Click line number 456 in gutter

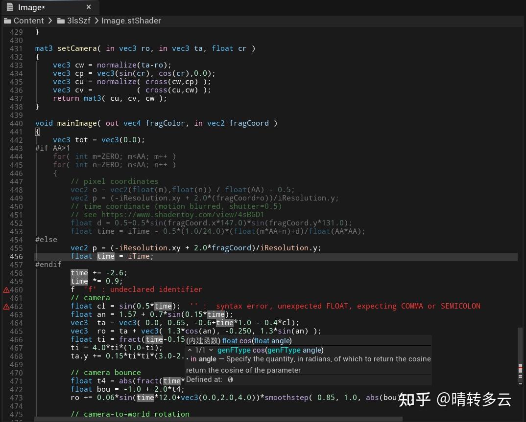(x=16, y=257)
